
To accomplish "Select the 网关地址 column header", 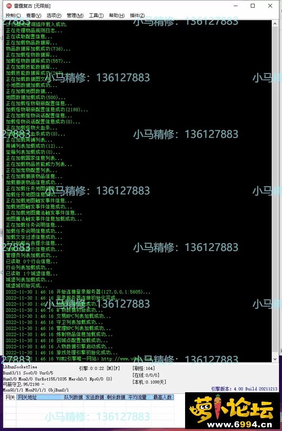I will 40,397.
